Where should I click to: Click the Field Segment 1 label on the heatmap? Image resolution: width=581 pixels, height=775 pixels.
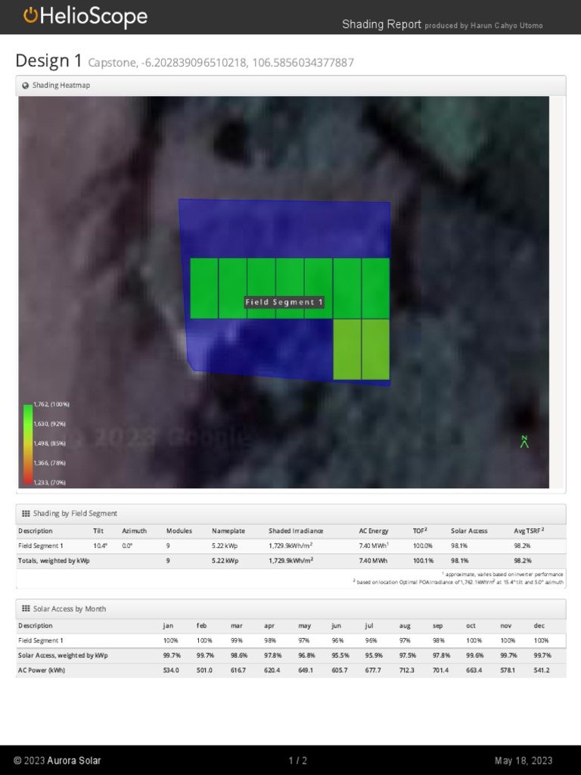click(x=284, y=302)
